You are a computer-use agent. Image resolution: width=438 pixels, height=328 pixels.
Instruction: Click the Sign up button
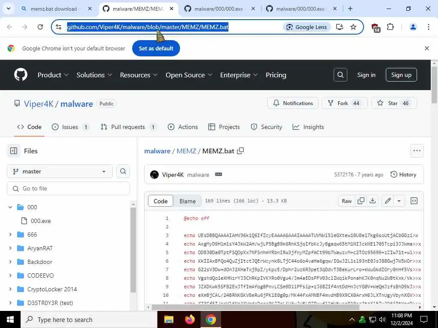point(401,75)
